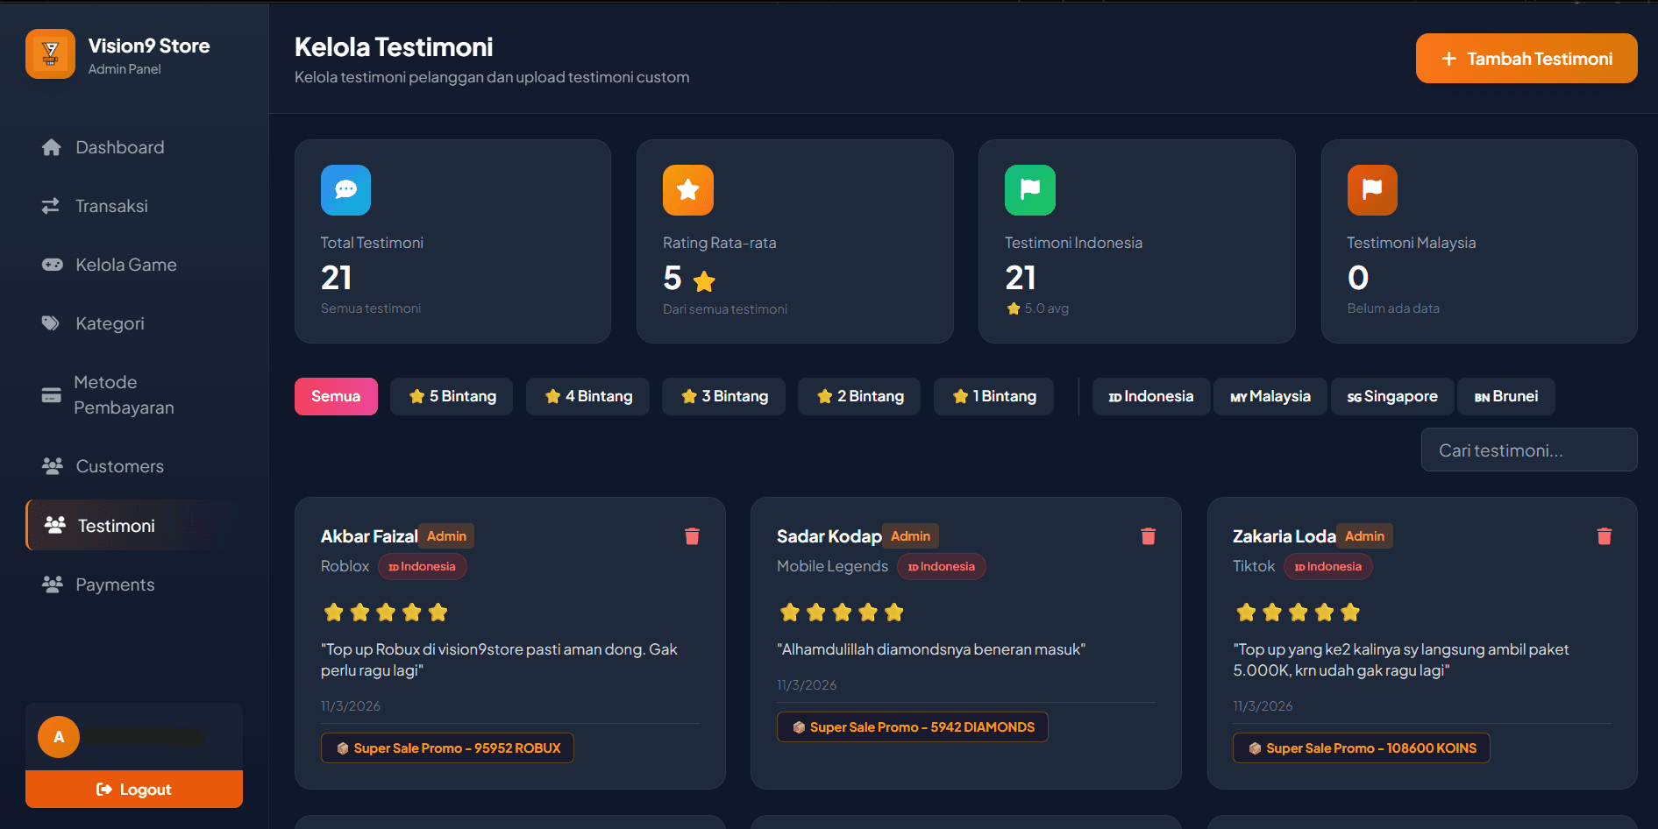Click the Admin badge next to Sadar Kodap
1658x829 pixels.
pos(911,536)
